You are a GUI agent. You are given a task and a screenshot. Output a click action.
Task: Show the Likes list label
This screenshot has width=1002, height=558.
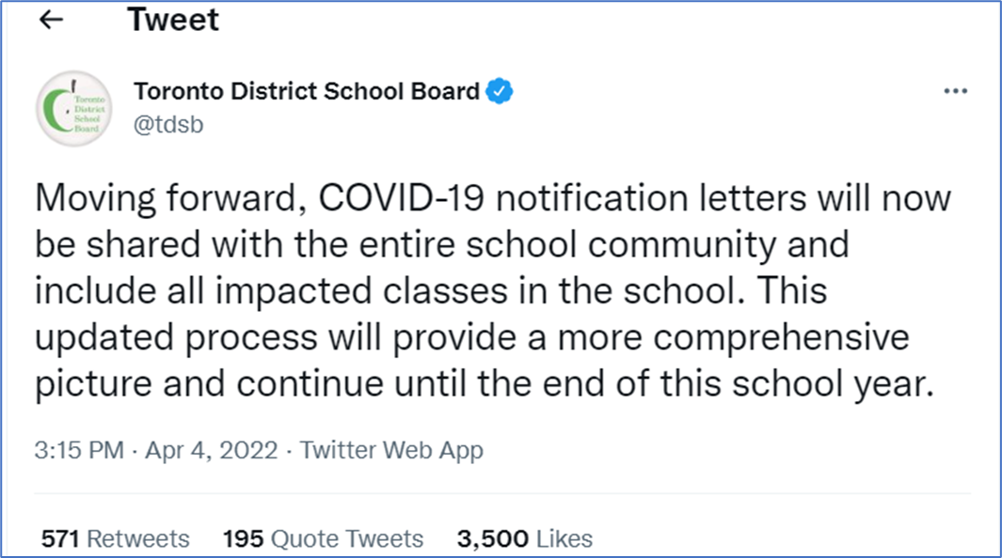tap(565, 539)
